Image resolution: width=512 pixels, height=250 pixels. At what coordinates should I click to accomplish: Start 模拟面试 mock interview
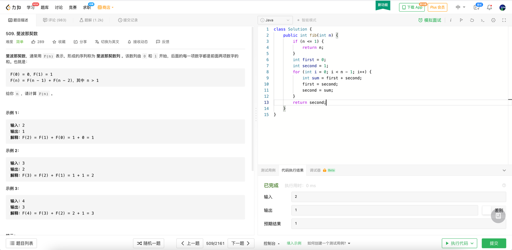click(430, 20)
